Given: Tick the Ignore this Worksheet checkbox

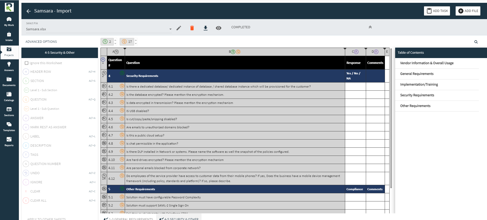Looking at the screenshot, I should point(26,63).
